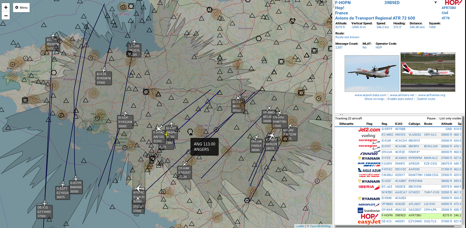Open the Menu button with gear icon
This screenshot has height=228, width=466.
click(x=21, y=7)
